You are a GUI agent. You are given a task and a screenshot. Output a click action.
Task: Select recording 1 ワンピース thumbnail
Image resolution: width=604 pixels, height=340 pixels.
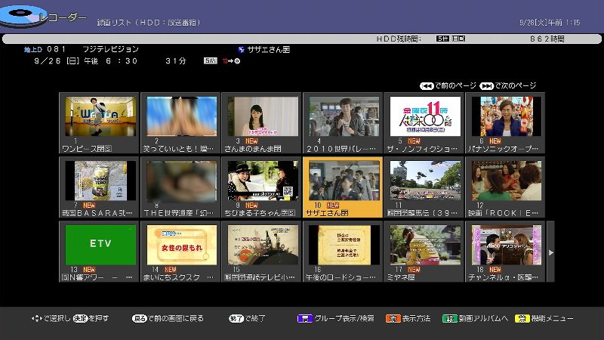point(100,116)
